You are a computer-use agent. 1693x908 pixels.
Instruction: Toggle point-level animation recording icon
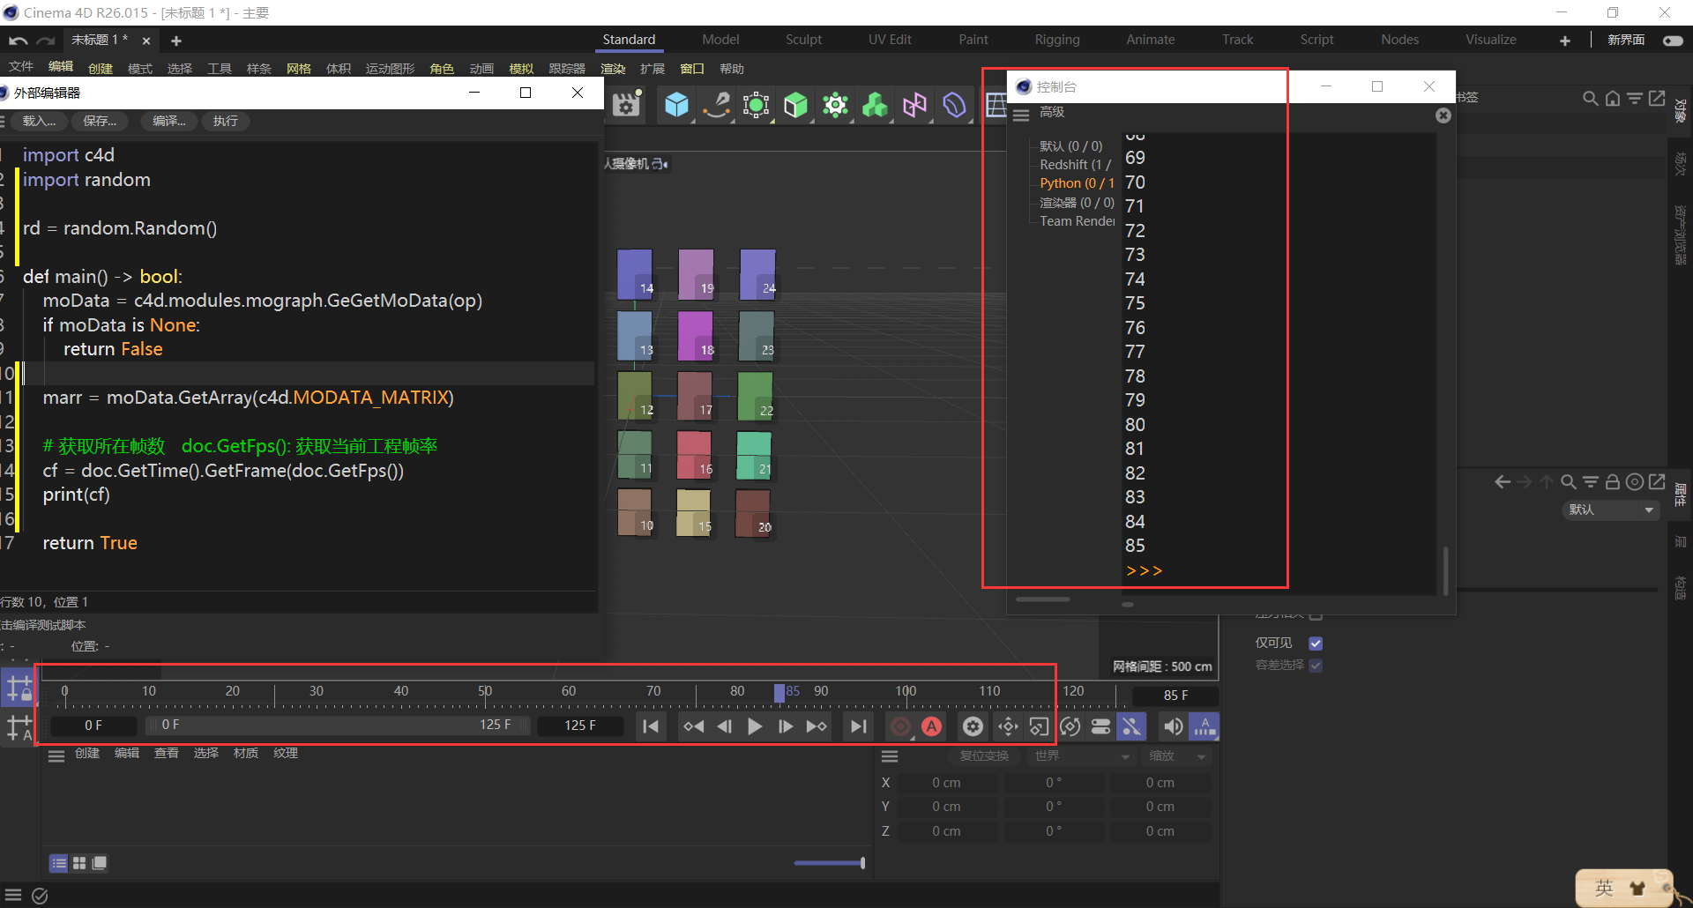(1131, 726)
